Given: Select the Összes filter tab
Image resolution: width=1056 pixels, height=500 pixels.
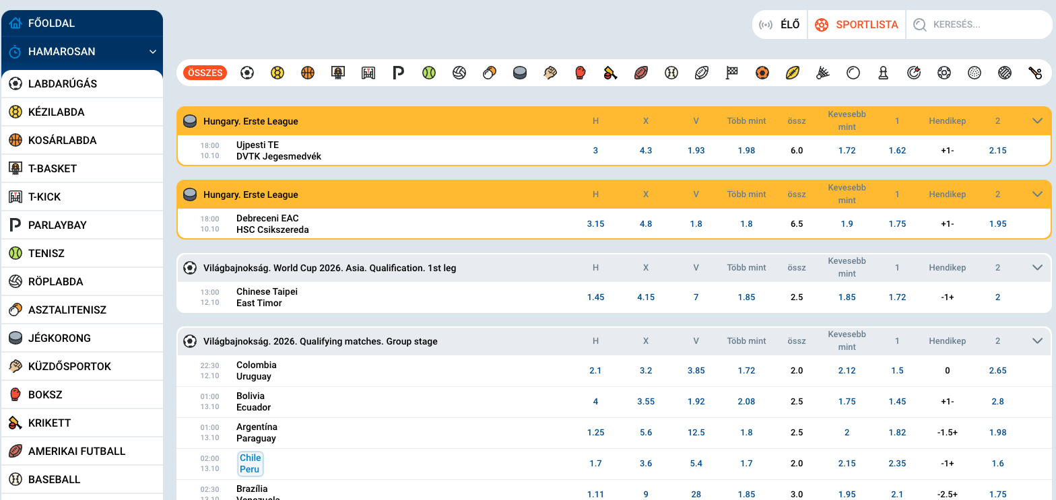Looking at the screenshot, I should (x=205, y=73).
